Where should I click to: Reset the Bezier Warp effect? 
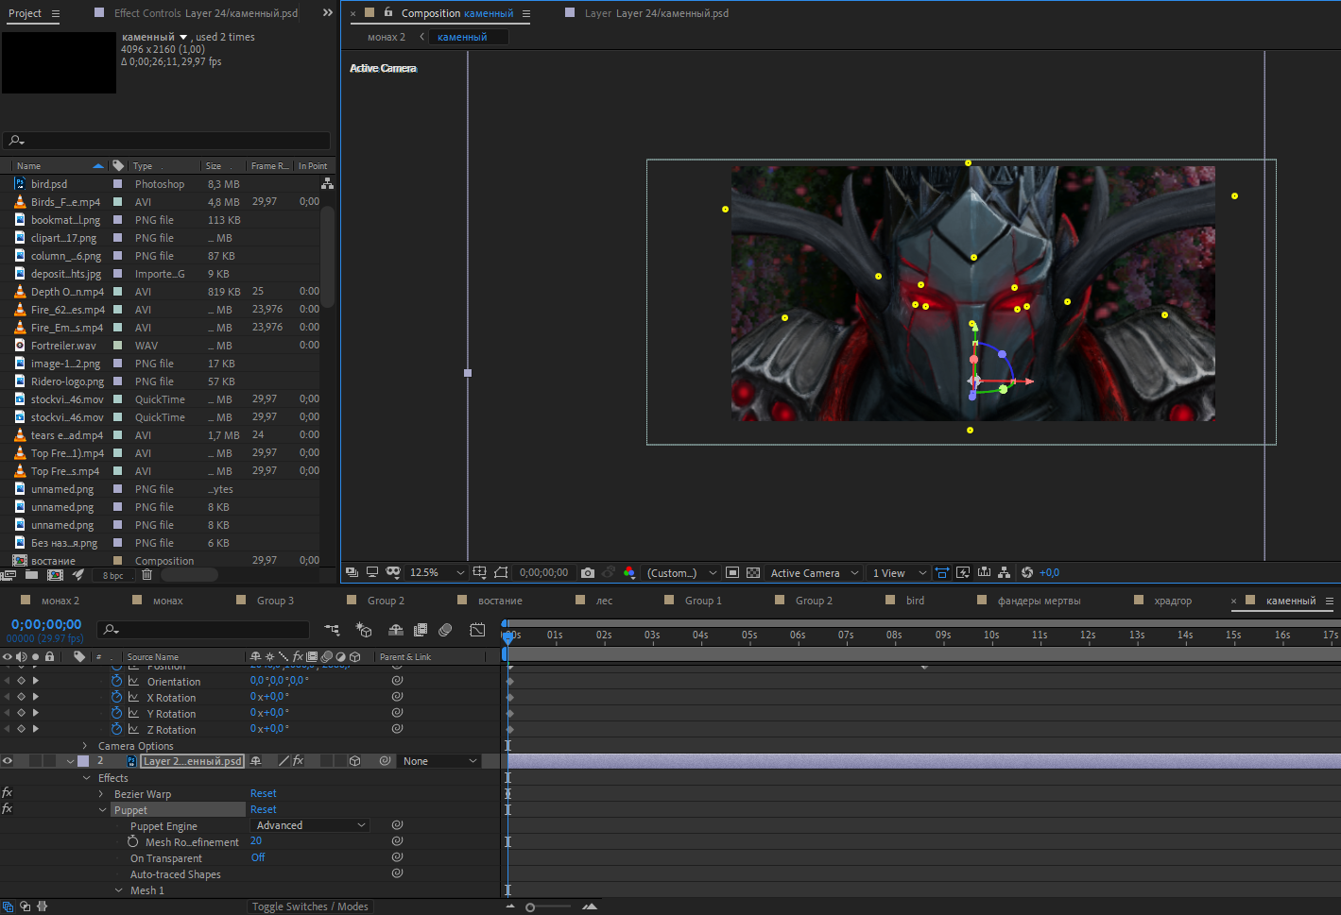click(x=264, y=793)
